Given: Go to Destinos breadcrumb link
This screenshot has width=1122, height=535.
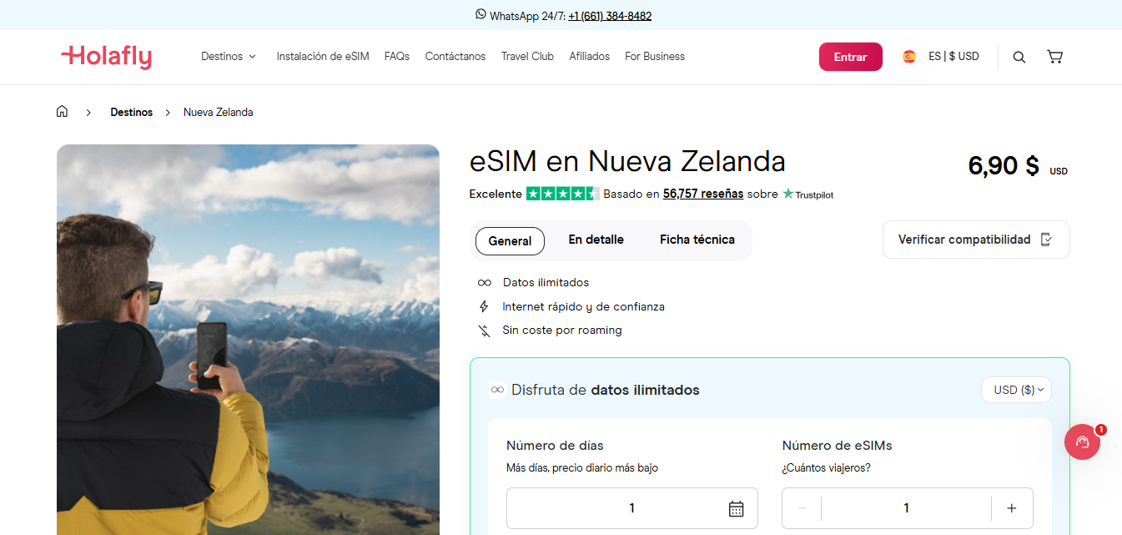Looking at the screenshot, I should (132, 112).
